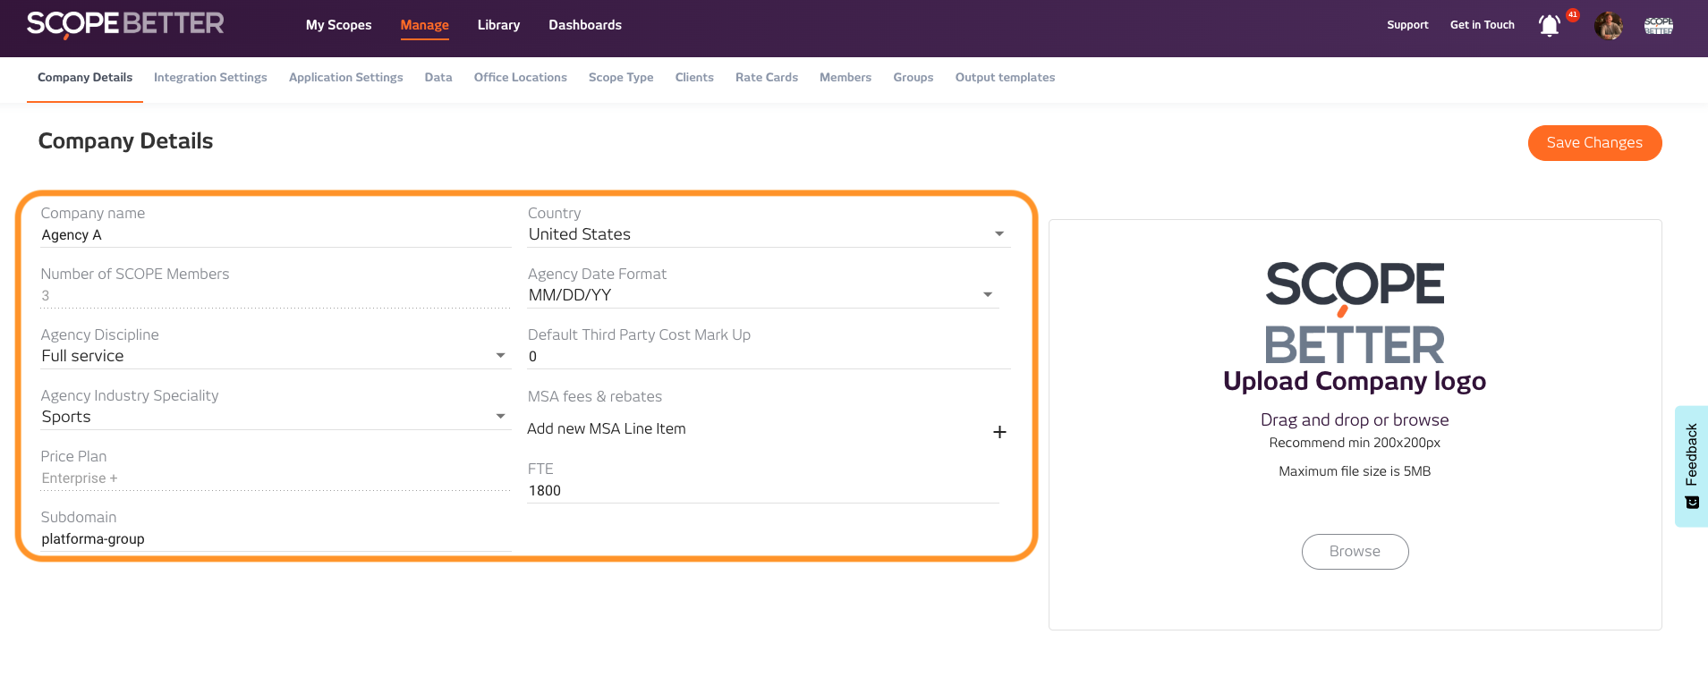Viewport: 1708px width, 677px height.
Task: Switch to the Integration Settings tab
Action: coord(210,78)
